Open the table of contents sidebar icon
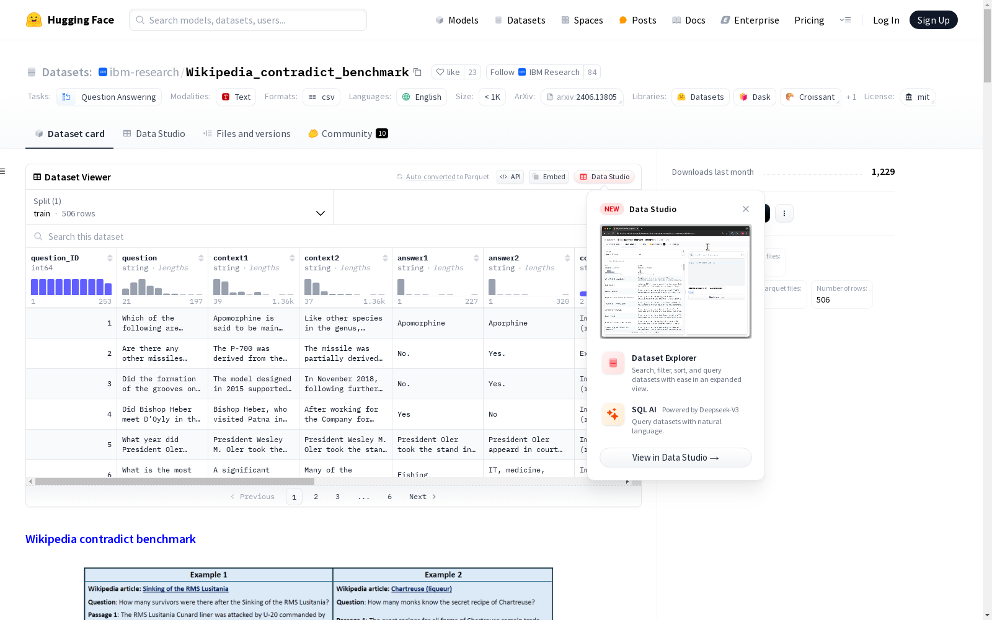992x620 pixels. (3, 171)
